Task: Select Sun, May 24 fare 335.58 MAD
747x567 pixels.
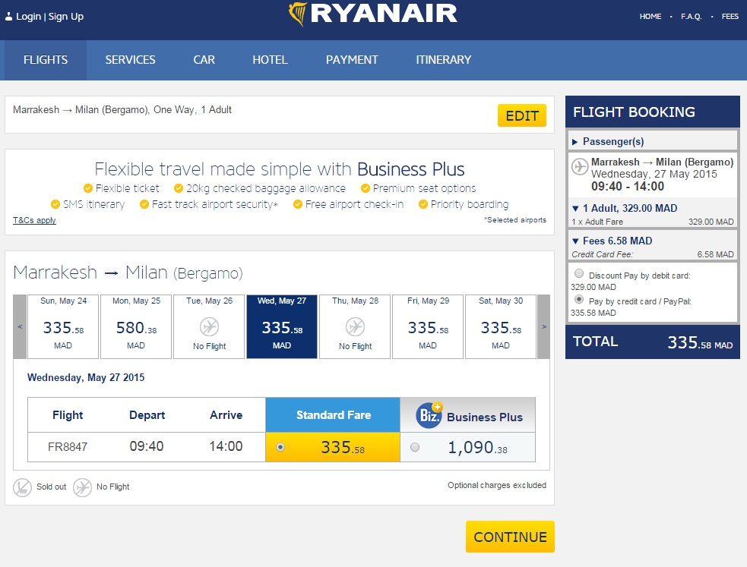Action: click(63, 327)
